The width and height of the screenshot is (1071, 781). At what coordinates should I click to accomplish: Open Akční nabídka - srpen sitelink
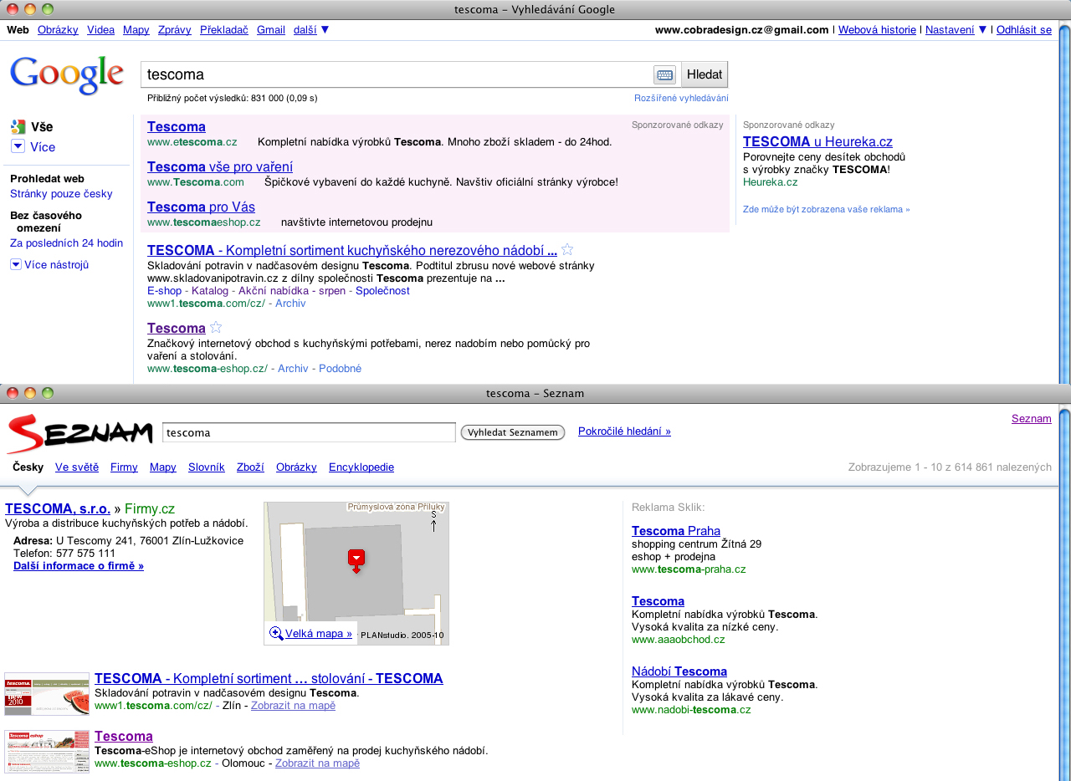point(292,290)
